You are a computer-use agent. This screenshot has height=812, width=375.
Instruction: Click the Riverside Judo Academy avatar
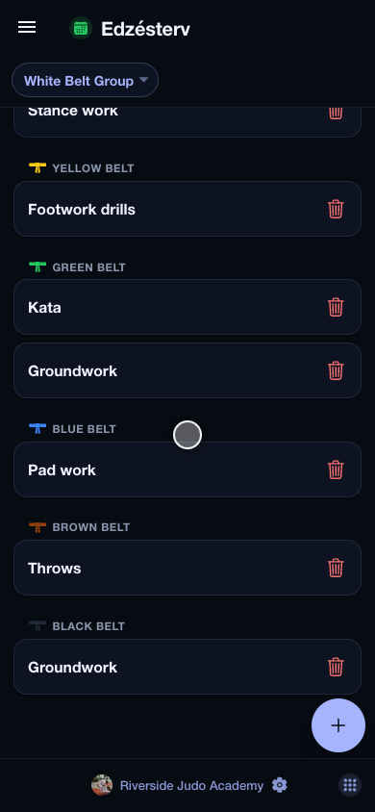(x=102, y=785)
